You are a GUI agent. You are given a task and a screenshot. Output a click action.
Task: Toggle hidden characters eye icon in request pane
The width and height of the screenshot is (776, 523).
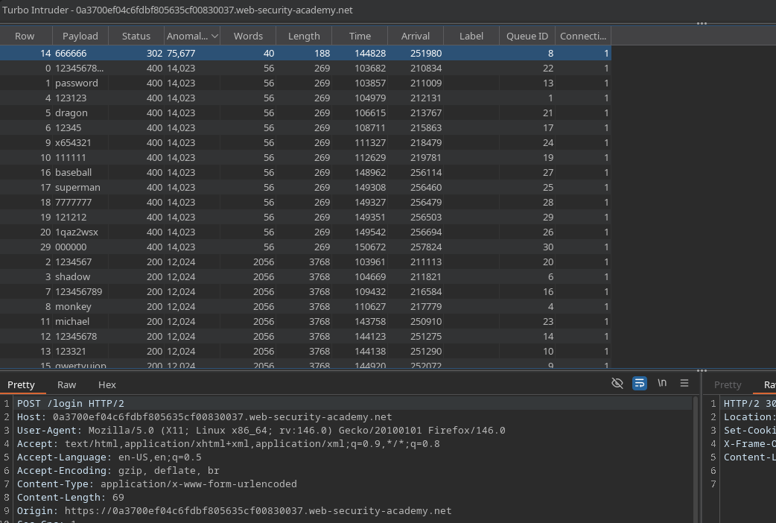(x=617, y=384)
